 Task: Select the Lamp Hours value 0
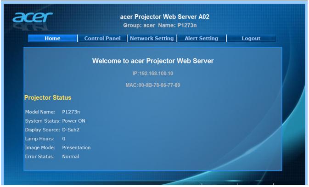point(64,139)
